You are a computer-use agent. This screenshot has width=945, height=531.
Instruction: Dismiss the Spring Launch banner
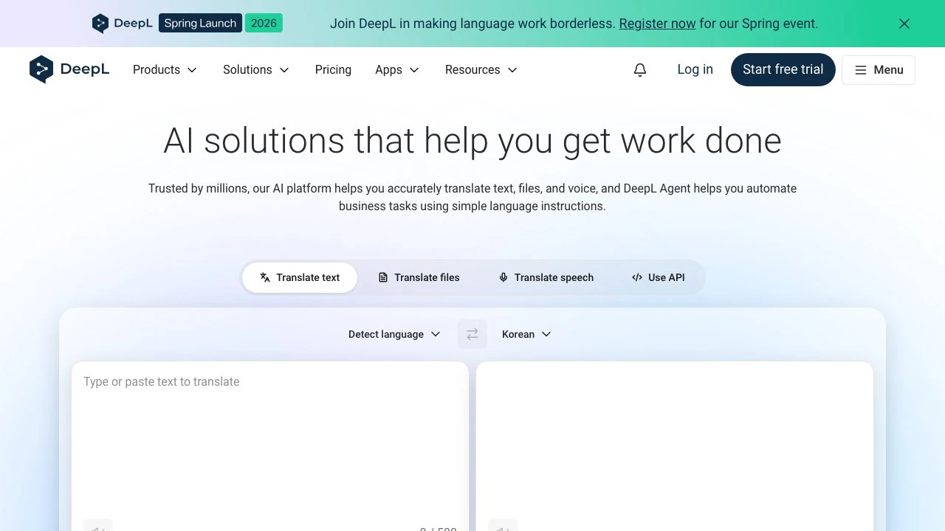pyautogui.click(x=904, y=24)
